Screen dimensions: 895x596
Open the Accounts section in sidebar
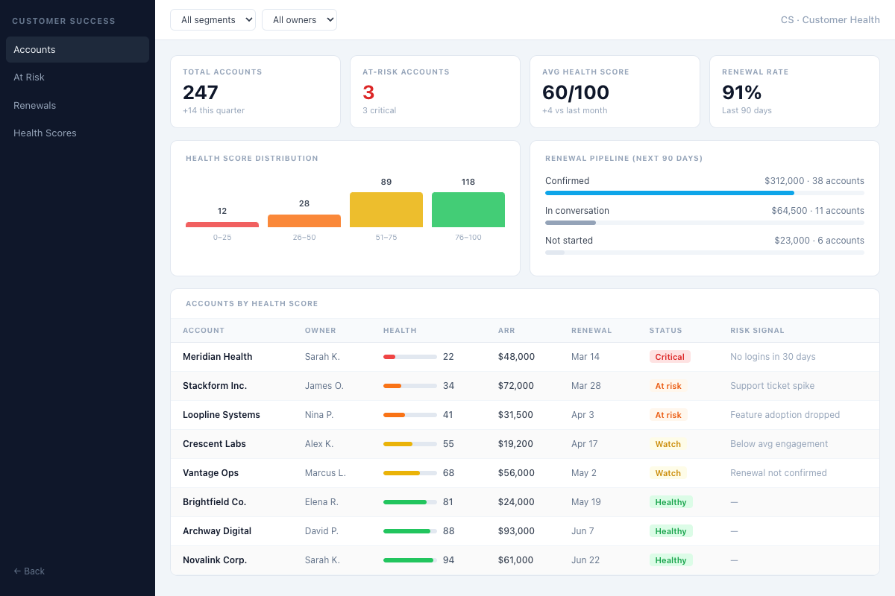(x=34, y=49)
